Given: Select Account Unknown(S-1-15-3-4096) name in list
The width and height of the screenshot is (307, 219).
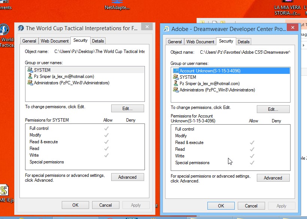Looking at the screenshot, I should (x=210, y=71).
